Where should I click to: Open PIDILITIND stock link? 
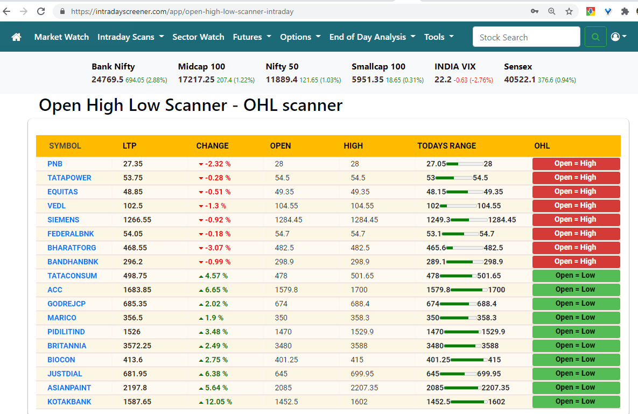pos(66,332)
